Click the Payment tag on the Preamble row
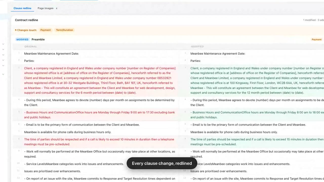324x182 pixels. [x=316, y=39]
